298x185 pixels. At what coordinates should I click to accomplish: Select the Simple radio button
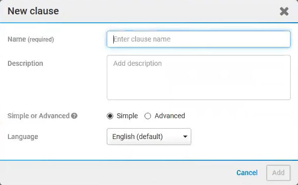point(110,116)
